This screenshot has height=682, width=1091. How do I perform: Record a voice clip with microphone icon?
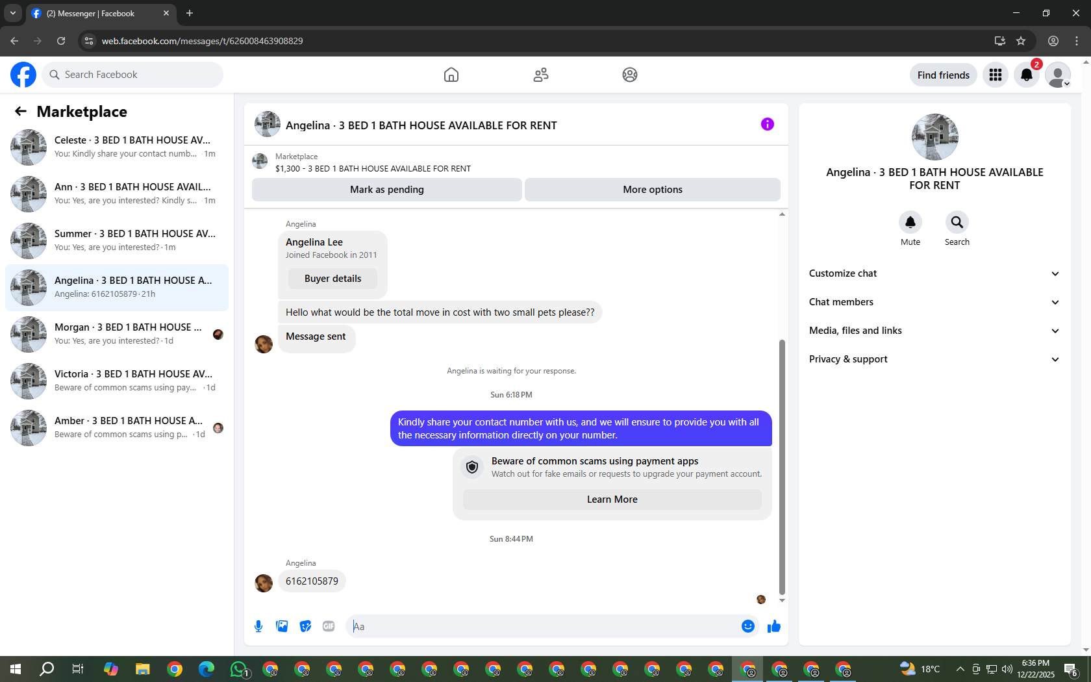(258, 626)
